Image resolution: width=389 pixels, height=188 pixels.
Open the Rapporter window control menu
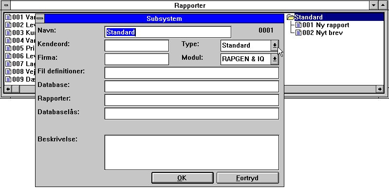tap(6, 5)
